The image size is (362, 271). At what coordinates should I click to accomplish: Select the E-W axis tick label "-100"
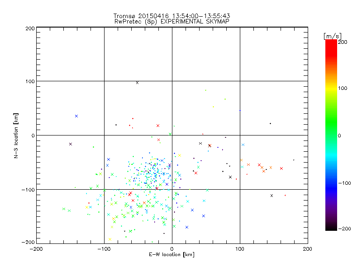pyautogui.click(x=104, y=249)
